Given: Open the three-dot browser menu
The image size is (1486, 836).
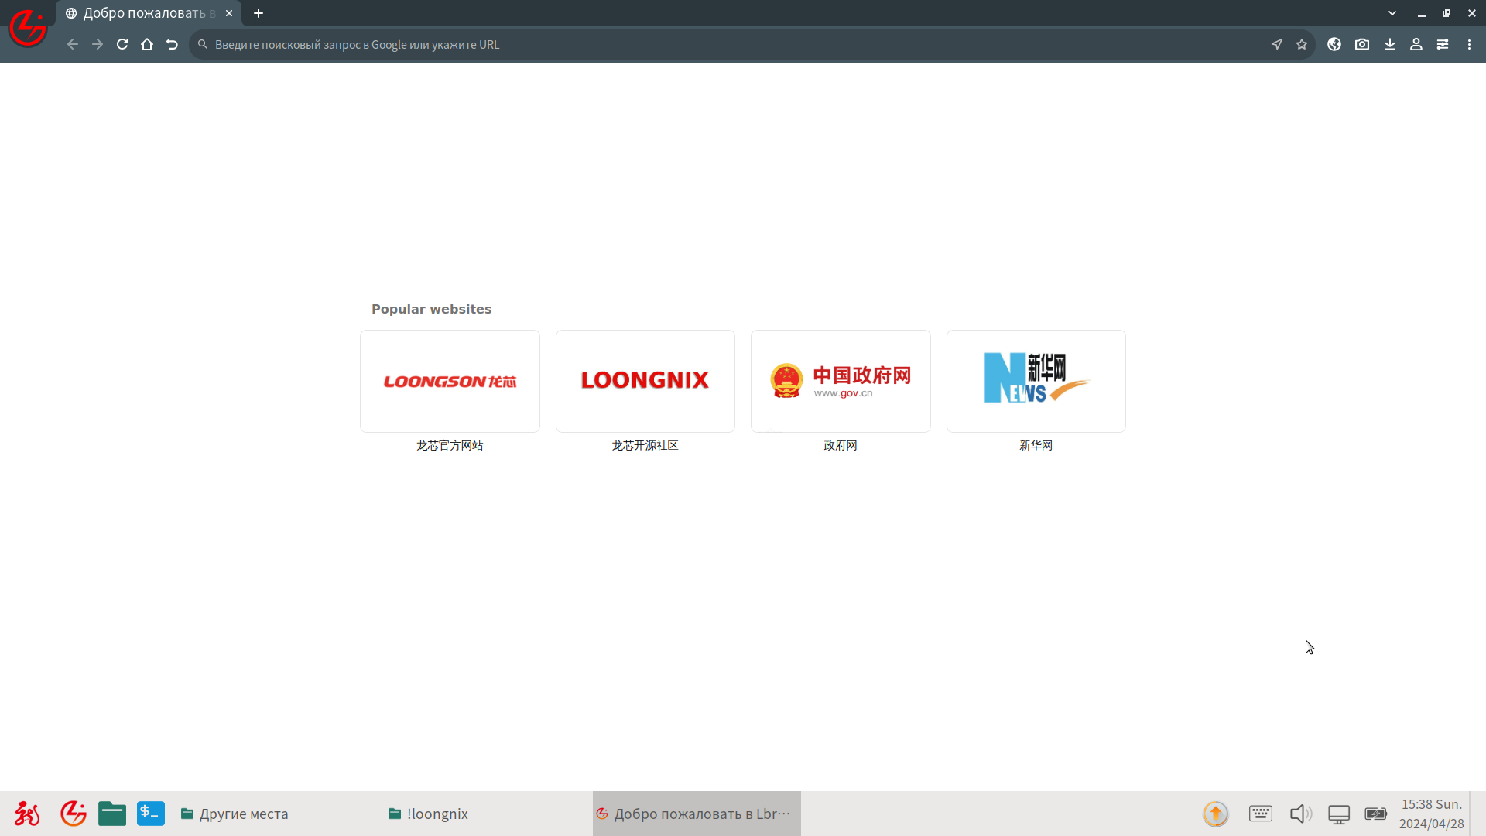Looking at the screenshot, I should 1470,44.
